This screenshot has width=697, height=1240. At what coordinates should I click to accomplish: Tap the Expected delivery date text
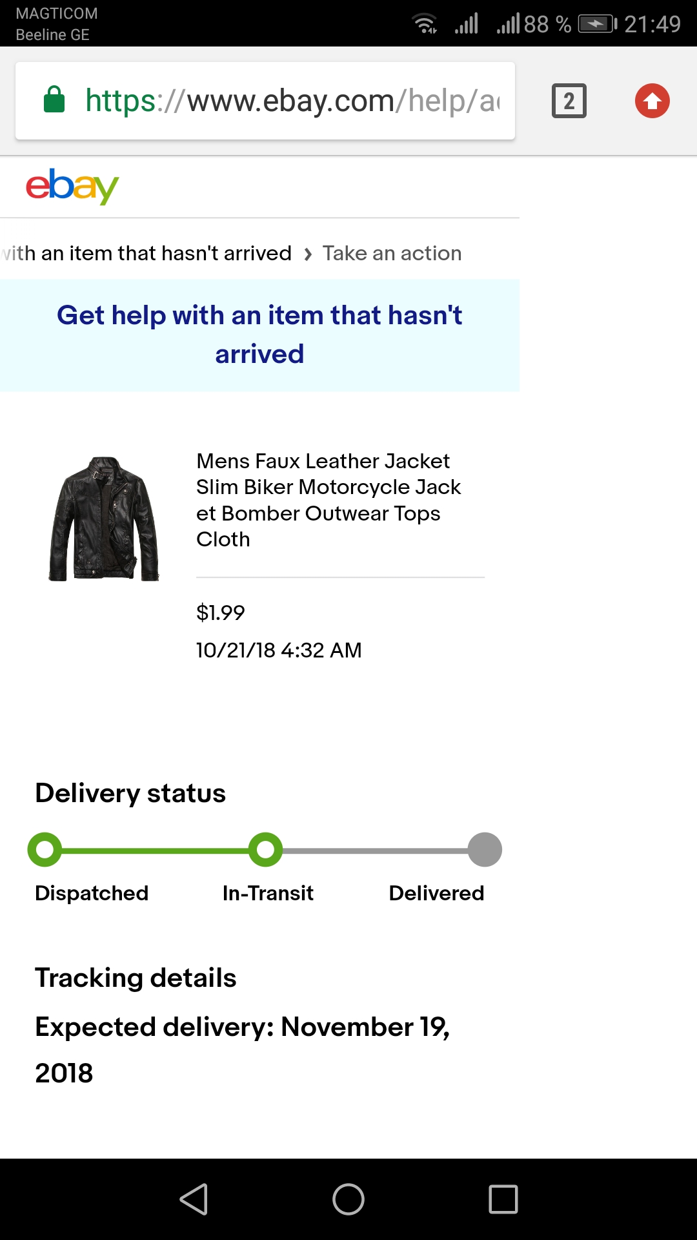tap(242, 1049)
